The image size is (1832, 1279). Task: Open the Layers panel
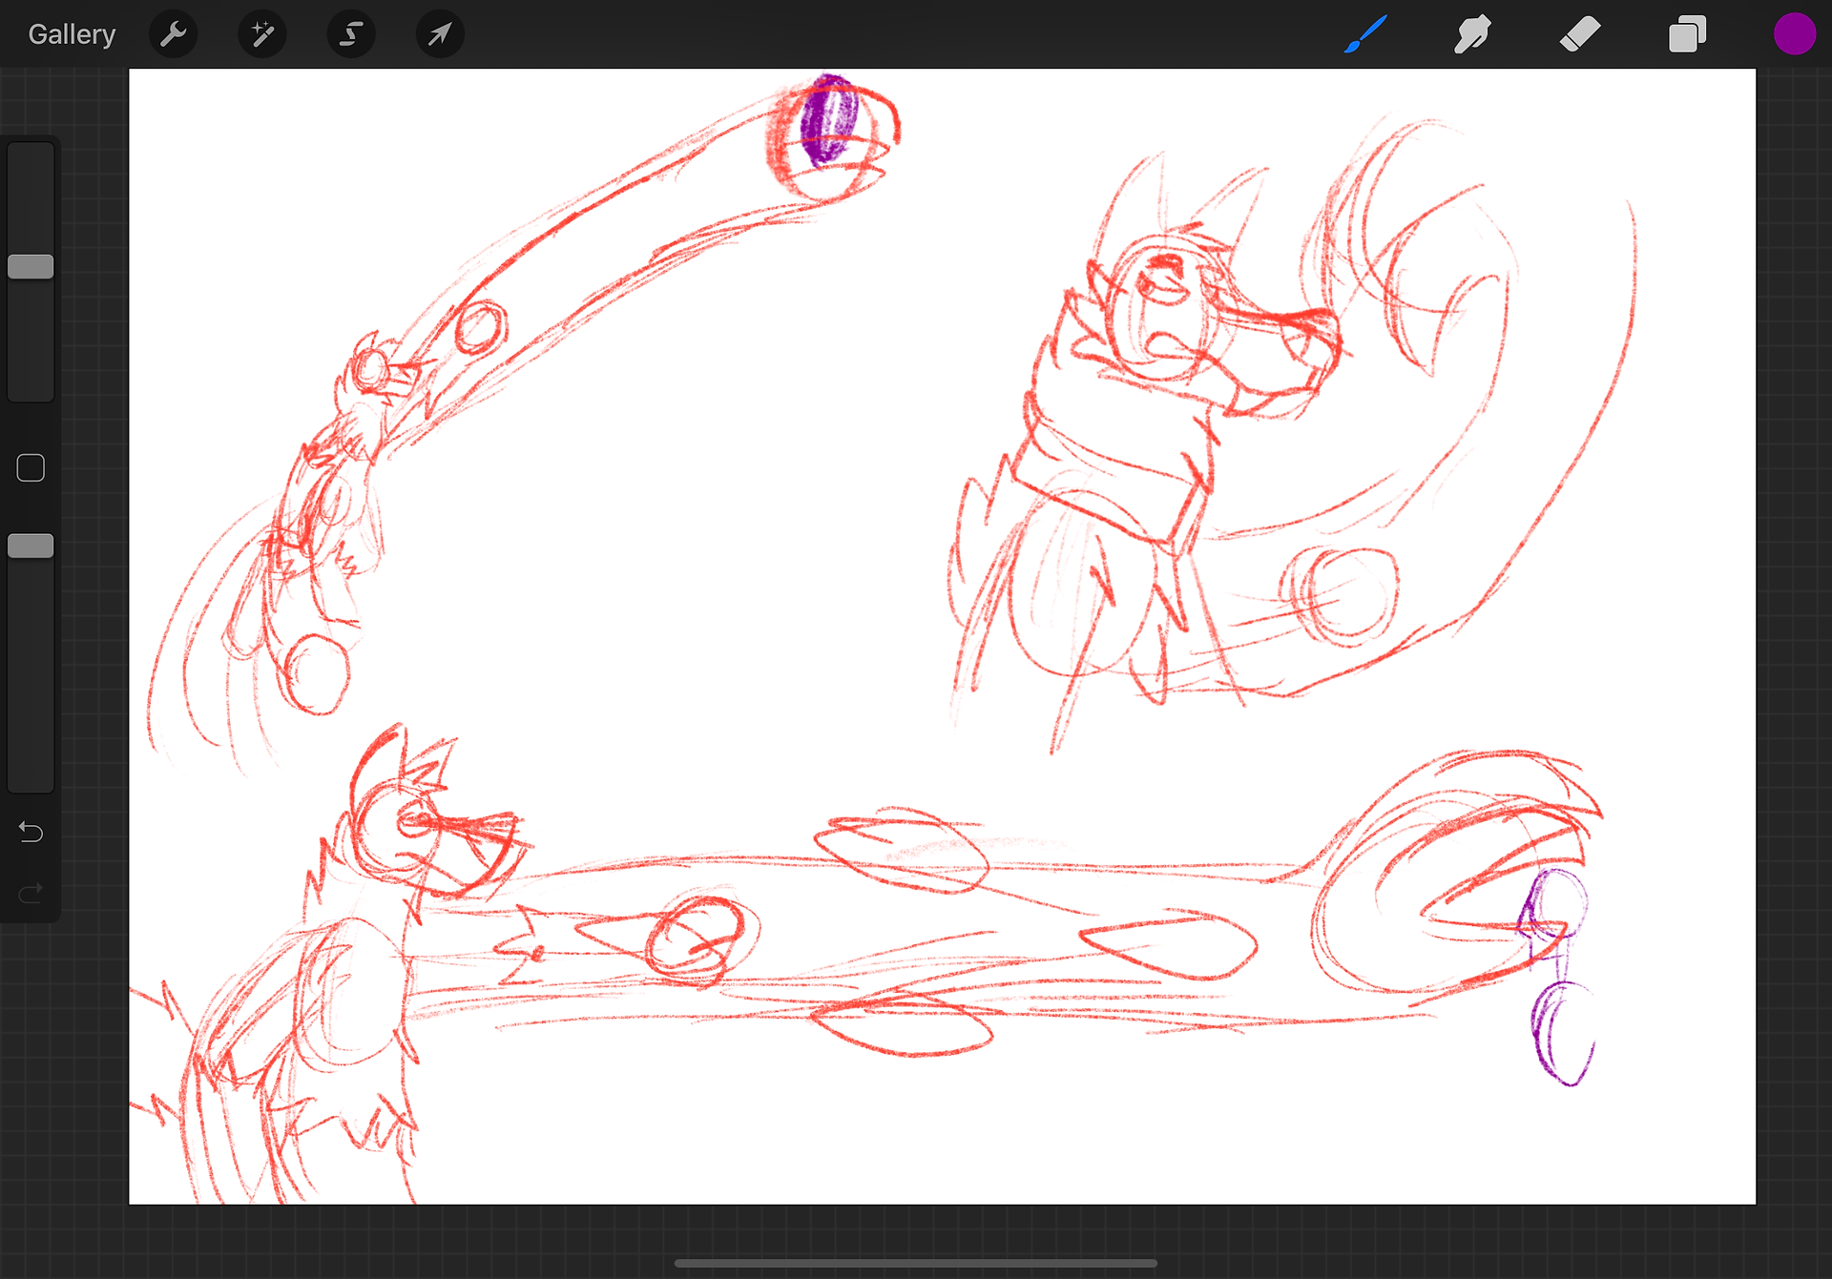tap(1687, 34)
